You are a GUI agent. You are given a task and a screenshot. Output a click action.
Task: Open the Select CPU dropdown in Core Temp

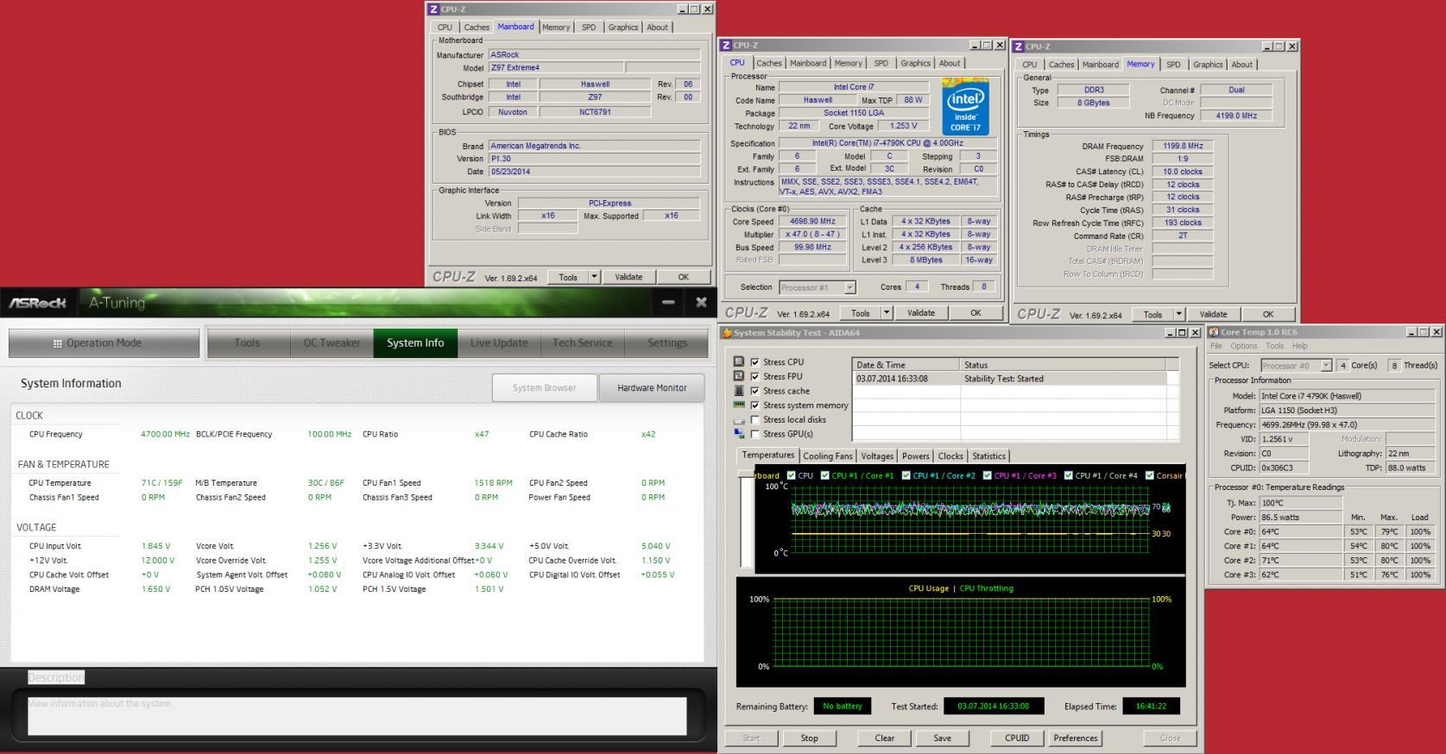point(1326,366)
